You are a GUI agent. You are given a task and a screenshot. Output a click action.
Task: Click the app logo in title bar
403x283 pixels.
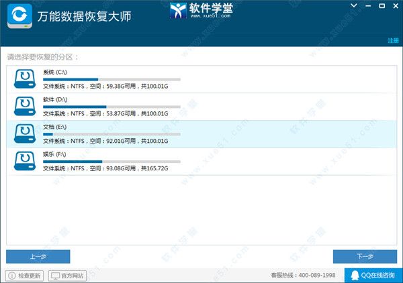pyautogui.click(x=18, y=17)
